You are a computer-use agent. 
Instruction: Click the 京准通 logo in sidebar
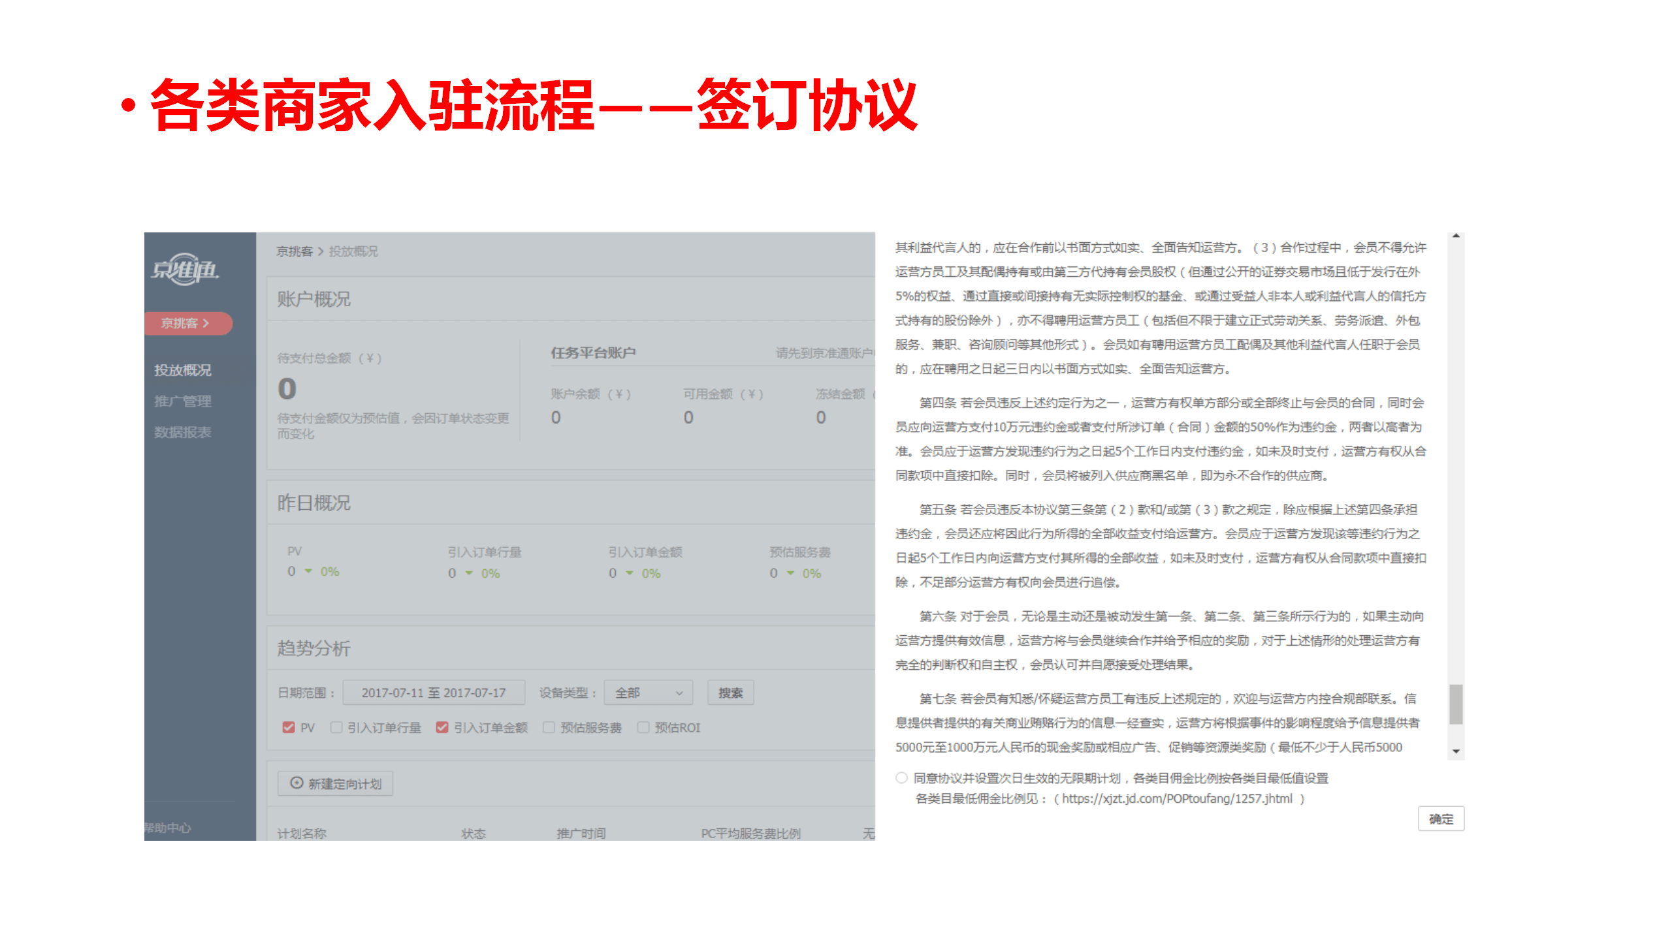tap(185, 269)
